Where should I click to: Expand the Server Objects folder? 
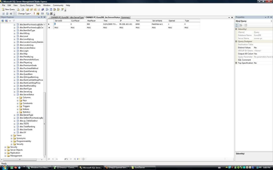[x=5, y=150]
